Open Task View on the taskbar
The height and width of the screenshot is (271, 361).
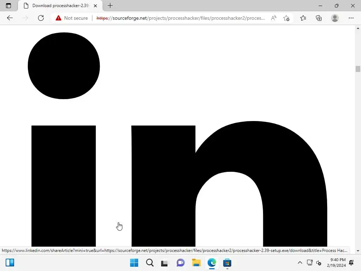tap(164, 263)
